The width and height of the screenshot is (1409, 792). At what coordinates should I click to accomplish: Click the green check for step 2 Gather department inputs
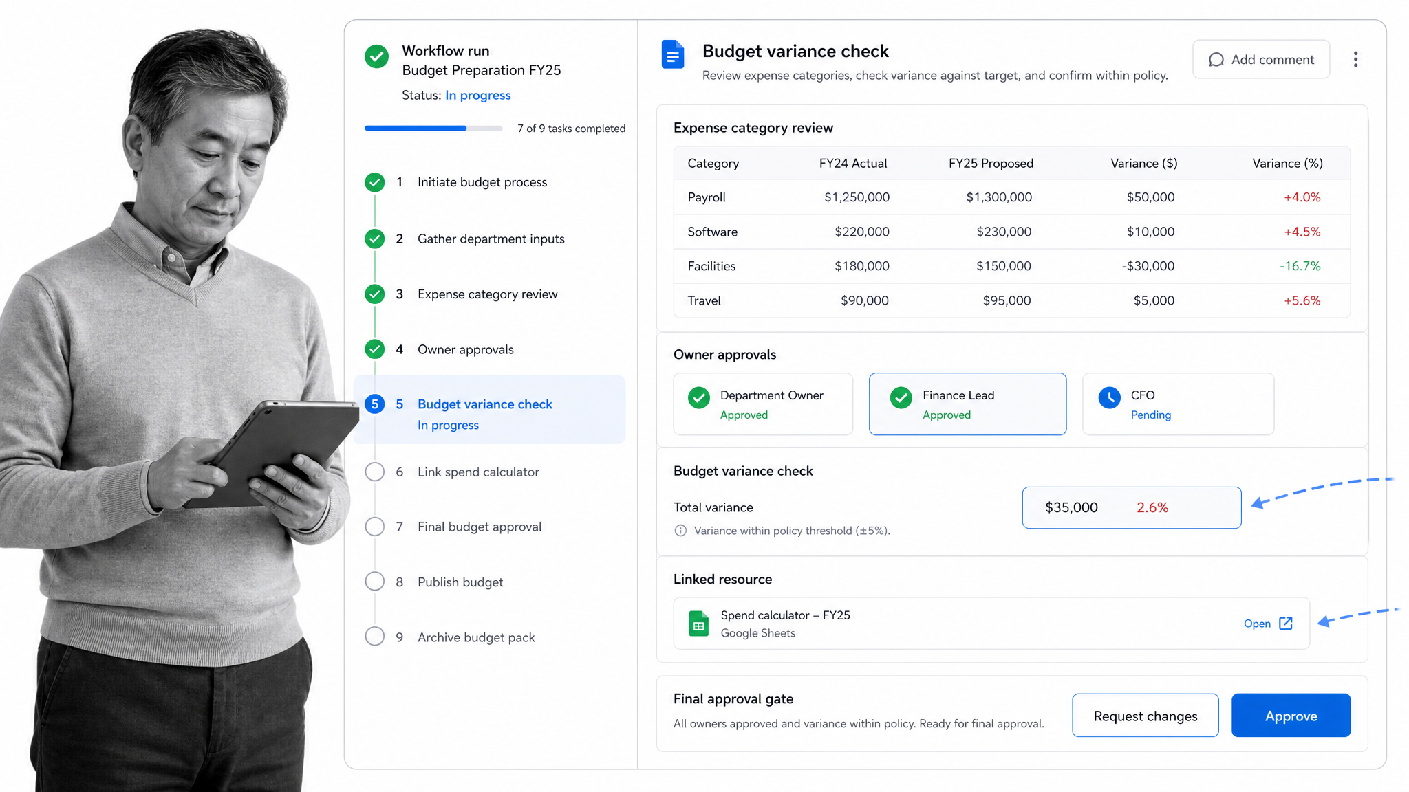pos(374,239)
